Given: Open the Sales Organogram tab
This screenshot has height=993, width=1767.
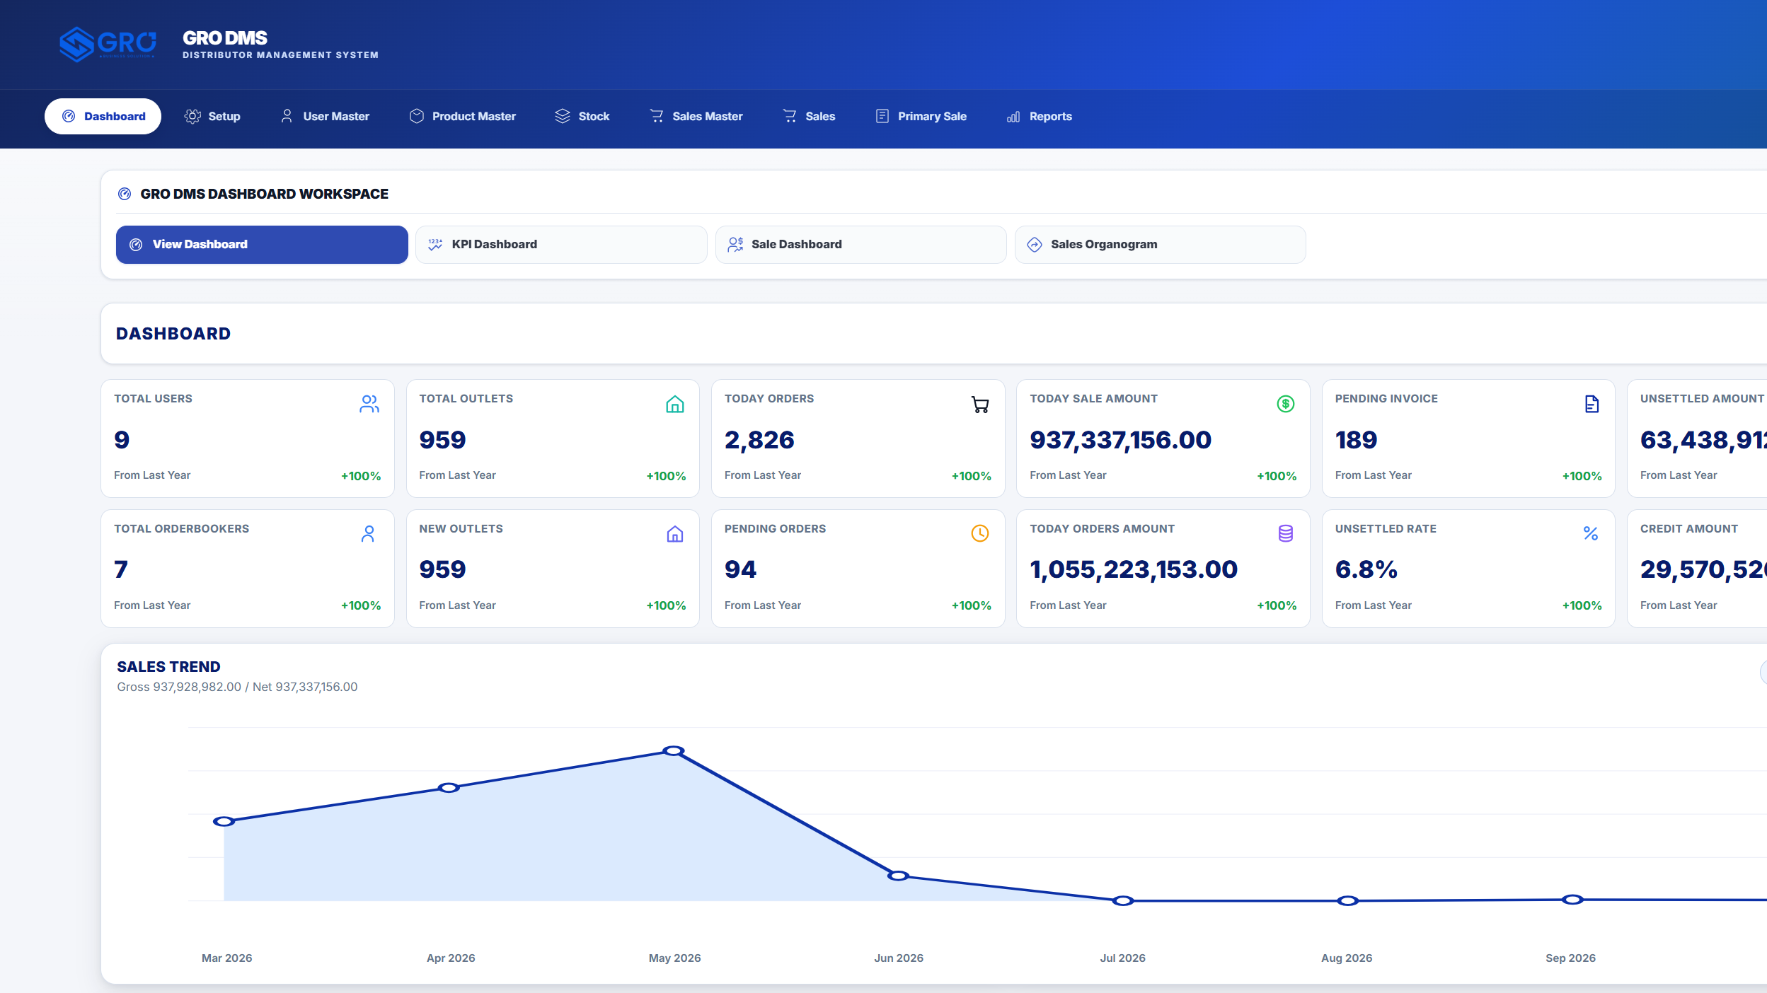Looking at the screenshot, I should (x=1161, y=245).
